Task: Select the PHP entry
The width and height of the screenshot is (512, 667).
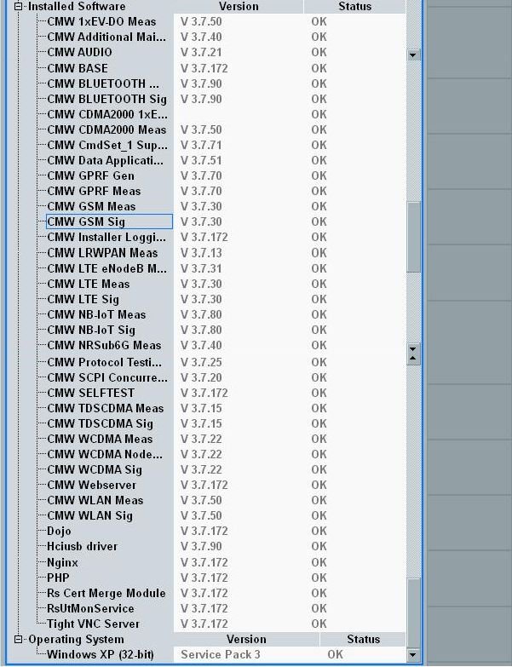Action: [x=58, y=578]
